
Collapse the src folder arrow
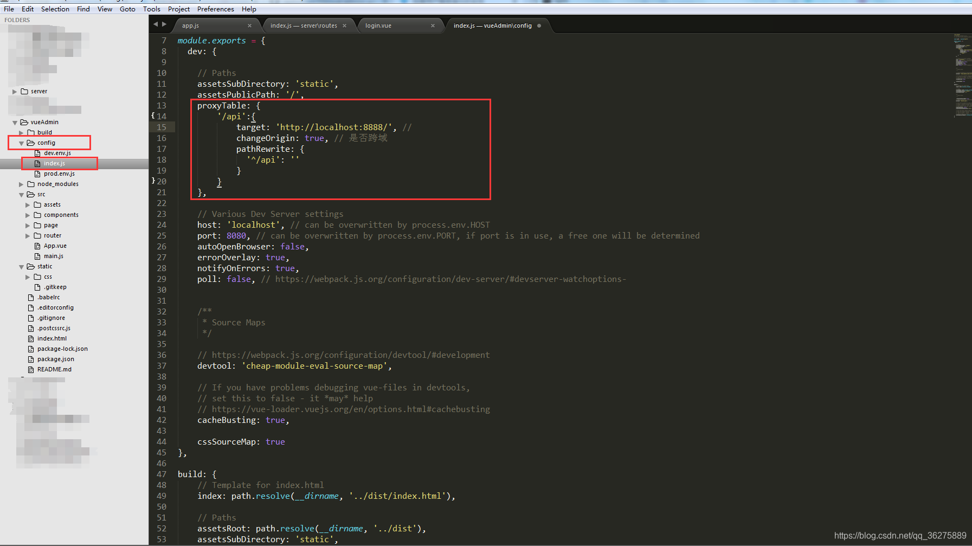[x=21, y=195]
